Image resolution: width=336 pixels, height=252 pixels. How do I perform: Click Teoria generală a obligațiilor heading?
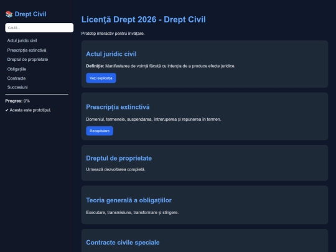(x=129, y=200)
